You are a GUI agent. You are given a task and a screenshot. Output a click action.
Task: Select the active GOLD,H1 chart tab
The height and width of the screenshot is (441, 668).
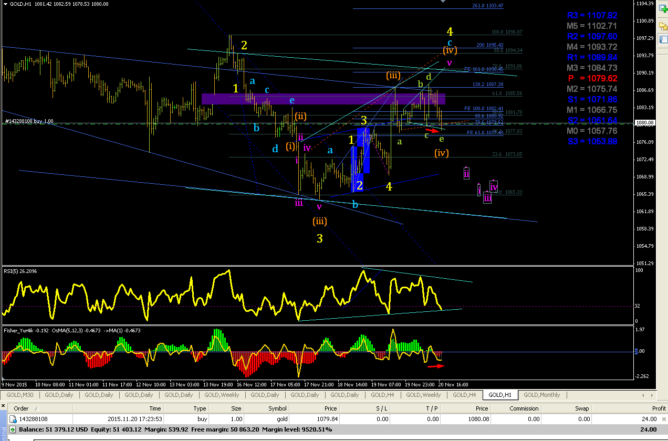pos(500,395)
